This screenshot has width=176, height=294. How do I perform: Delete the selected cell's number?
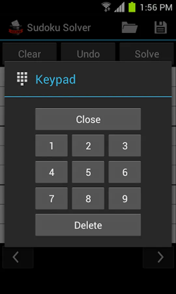point(88,225)
